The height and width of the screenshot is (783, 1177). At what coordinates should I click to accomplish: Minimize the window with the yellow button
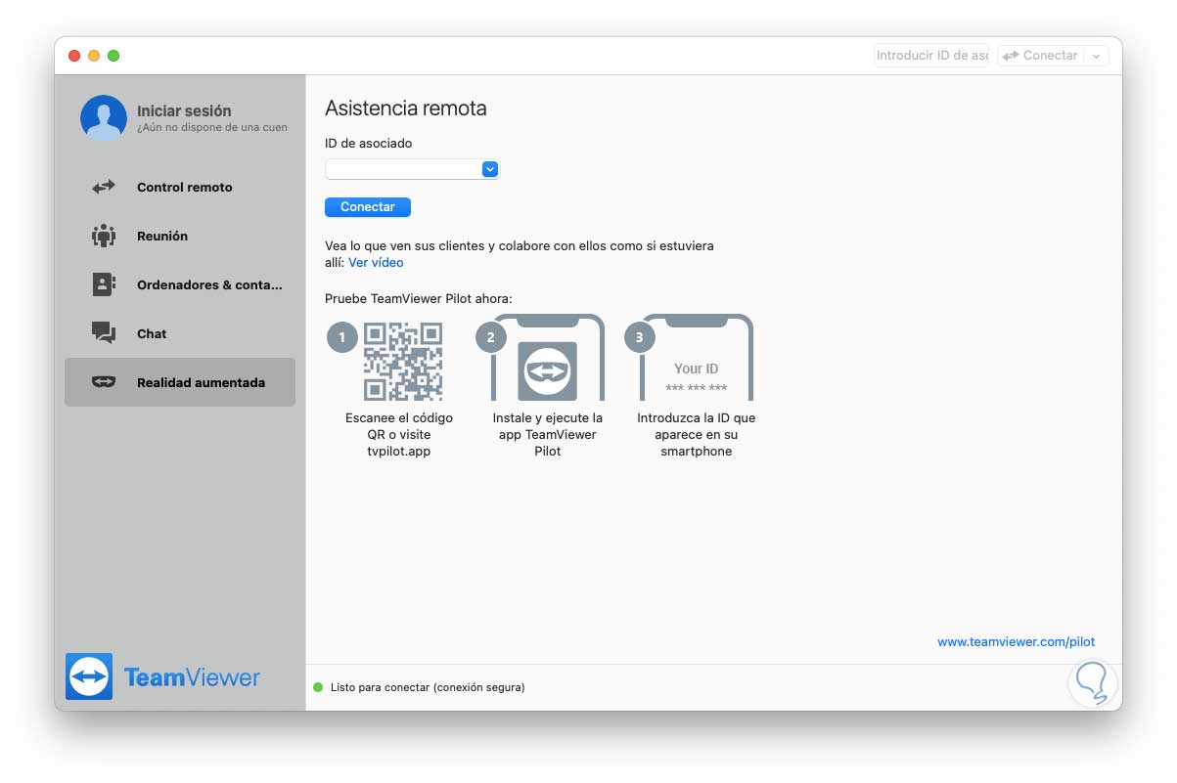coord(94,56)
